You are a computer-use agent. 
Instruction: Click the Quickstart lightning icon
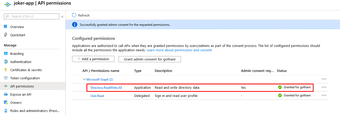tap(6, 35)
